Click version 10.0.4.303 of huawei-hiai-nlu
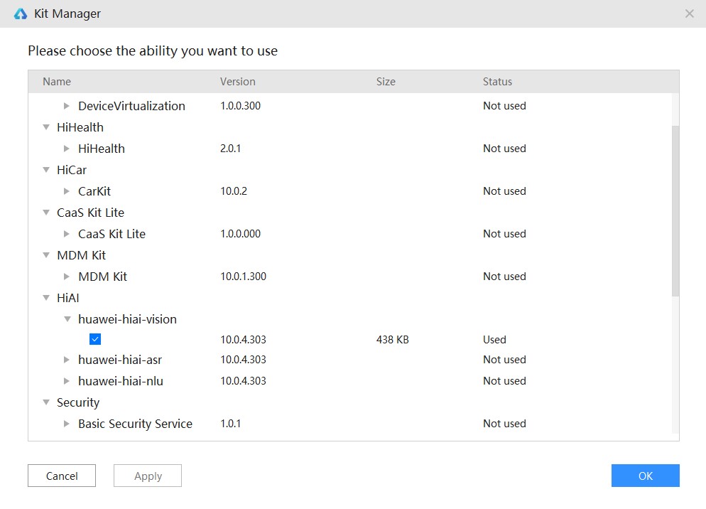 243,380
